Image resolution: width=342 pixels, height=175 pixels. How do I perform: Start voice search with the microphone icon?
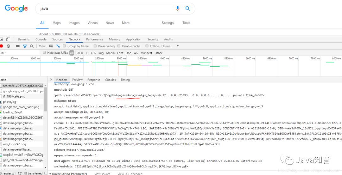click(178, 9)
